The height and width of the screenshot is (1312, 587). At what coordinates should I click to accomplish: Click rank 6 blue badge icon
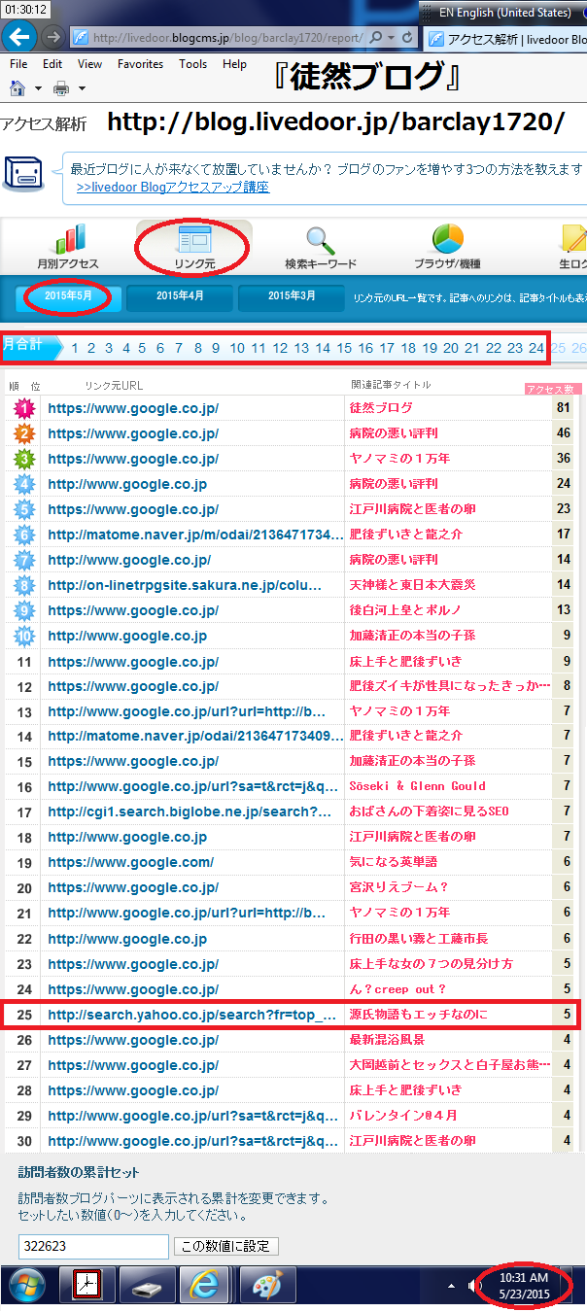(24, 534)
